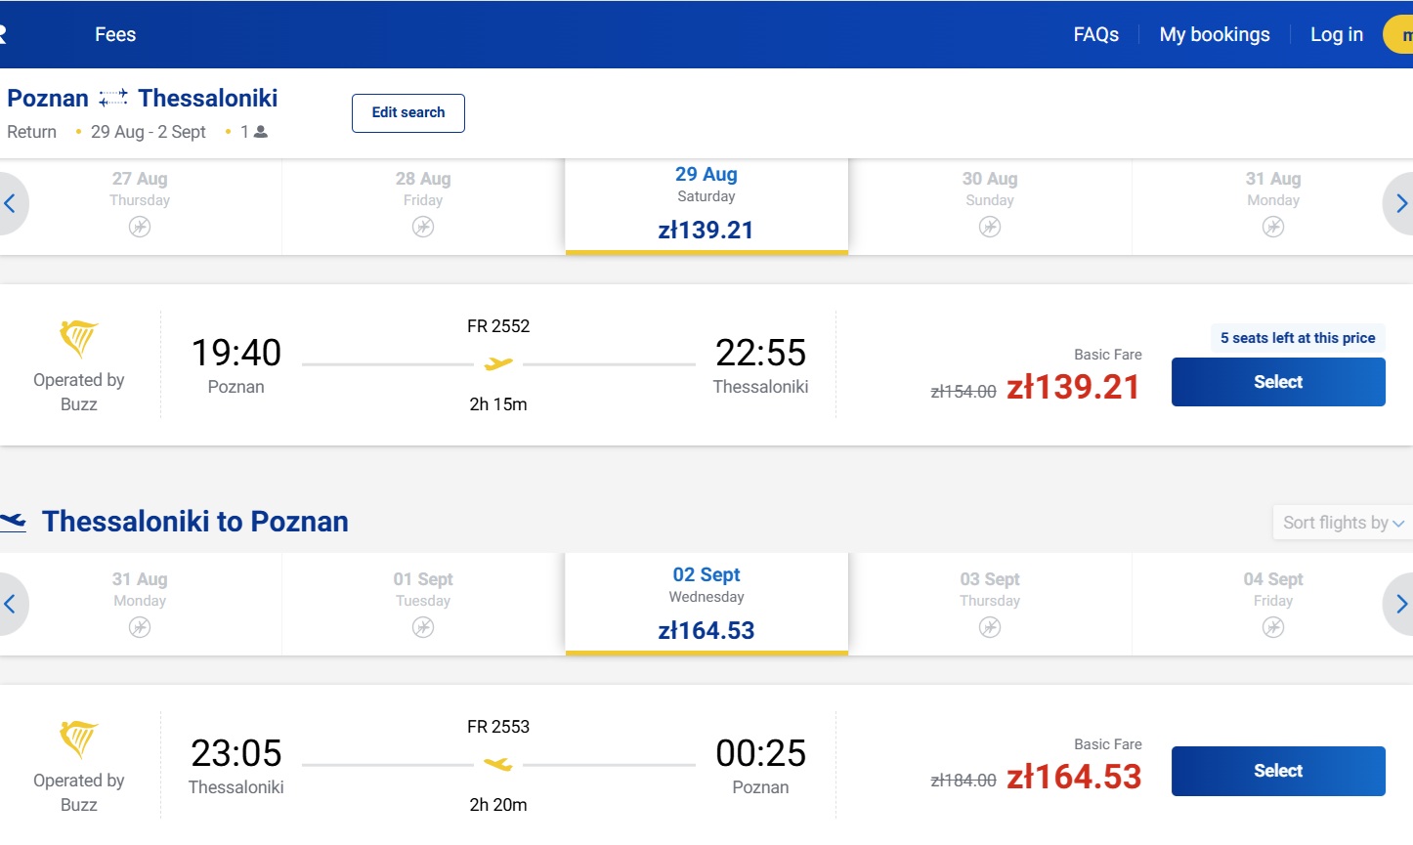Select the return flight for zł164.53
The height and width of the screenshot is (845, 1413).
pyautogui.click(x=1278, y=771)
